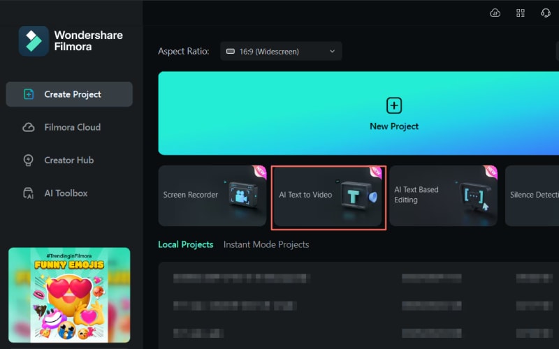
Task: Open AI Text to Video tool
Action: pos(328,195)
